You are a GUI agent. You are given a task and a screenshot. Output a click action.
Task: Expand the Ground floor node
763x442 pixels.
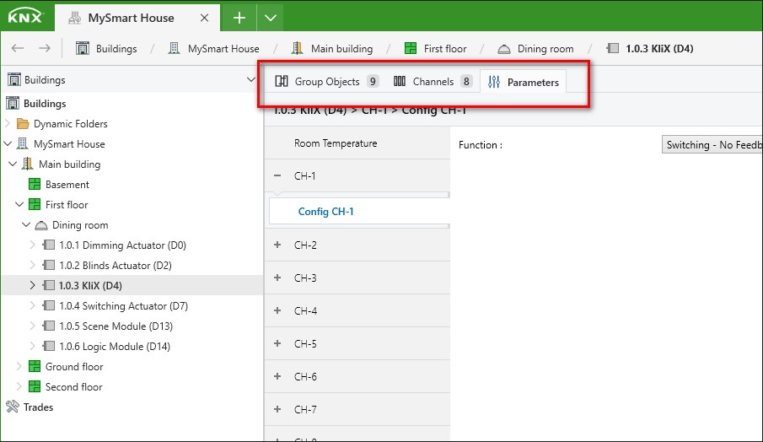tap(19, 366)
